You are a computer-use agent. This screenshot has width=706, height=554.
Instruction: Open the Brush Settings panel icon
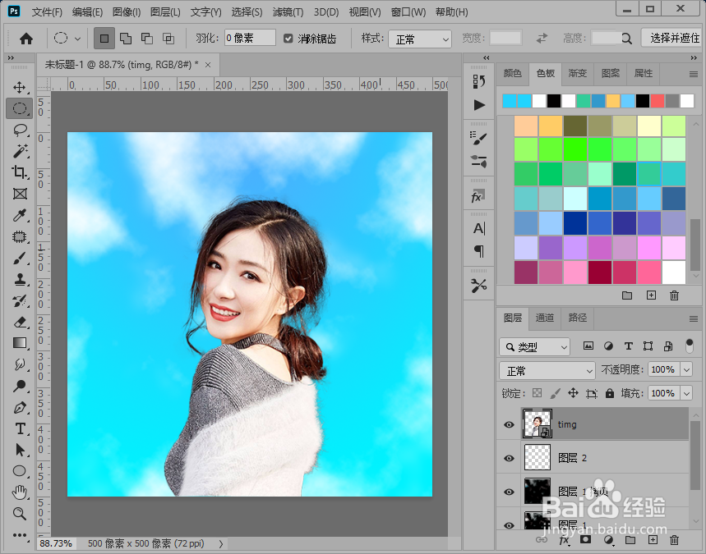[477, 137]
